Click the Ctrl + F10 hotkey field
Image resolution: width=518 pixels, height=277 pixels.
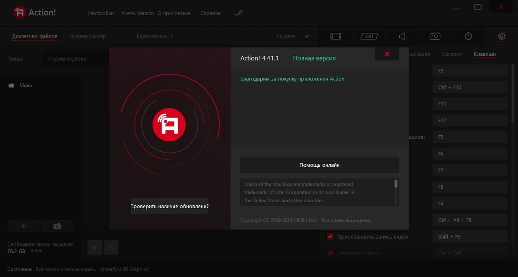point(470,87)
